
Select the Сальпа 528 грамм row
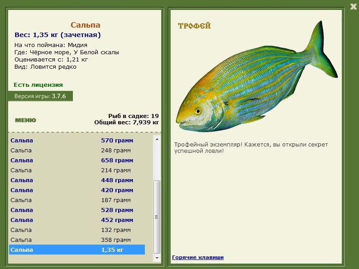pos(77,210)
